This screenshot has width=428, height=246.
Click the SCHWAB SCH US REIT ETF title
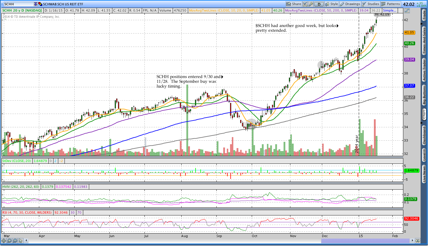click(64, 4)
